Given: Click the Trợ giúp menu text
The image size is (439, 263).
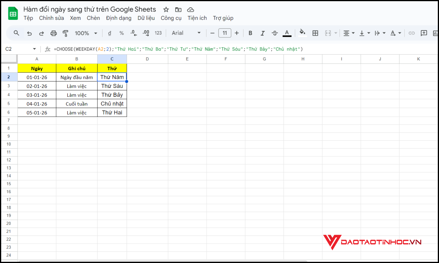Looking at the screenshot, I should [x=223, y=18].
